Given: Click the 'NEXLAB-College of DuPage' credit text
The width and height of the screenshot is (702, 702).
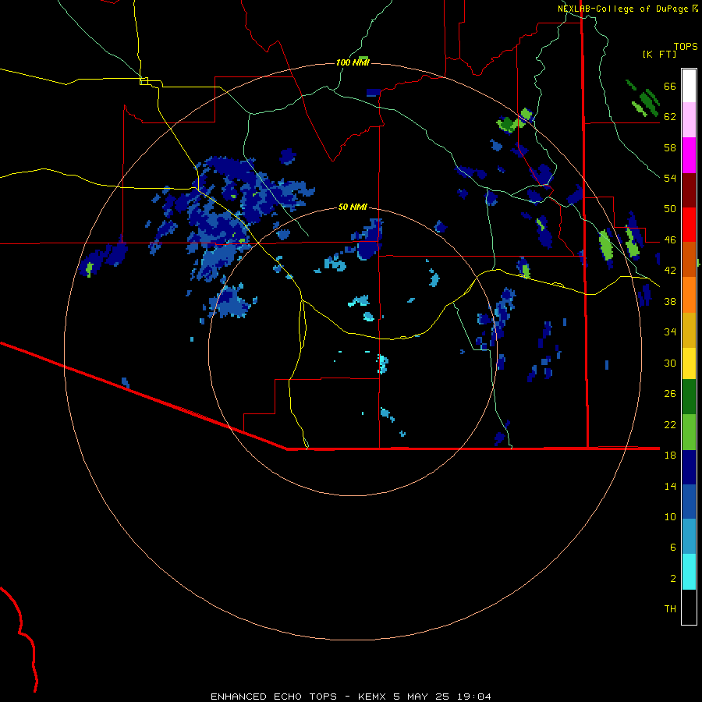Looking at the screenshot, I should tap(622, 9).
